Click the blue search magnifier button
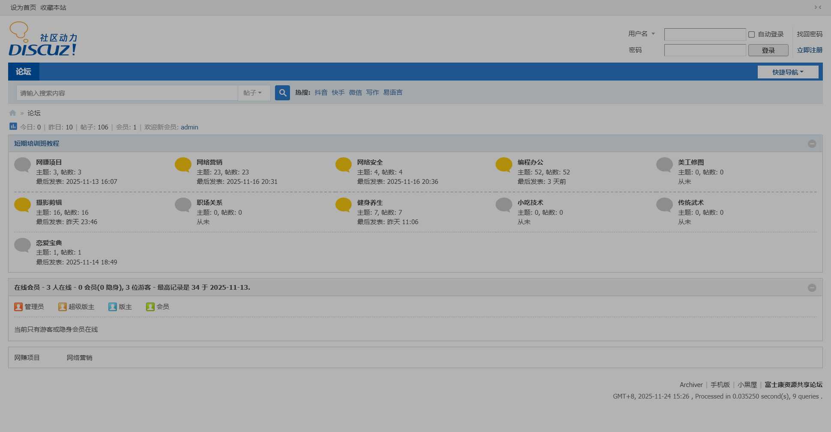 (x=282, y=93)
